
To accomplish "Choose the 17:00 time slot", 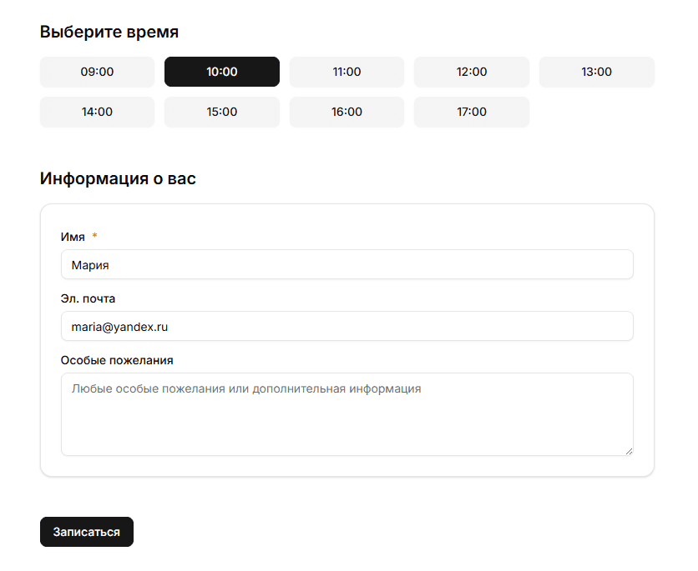I will [472, 112].
